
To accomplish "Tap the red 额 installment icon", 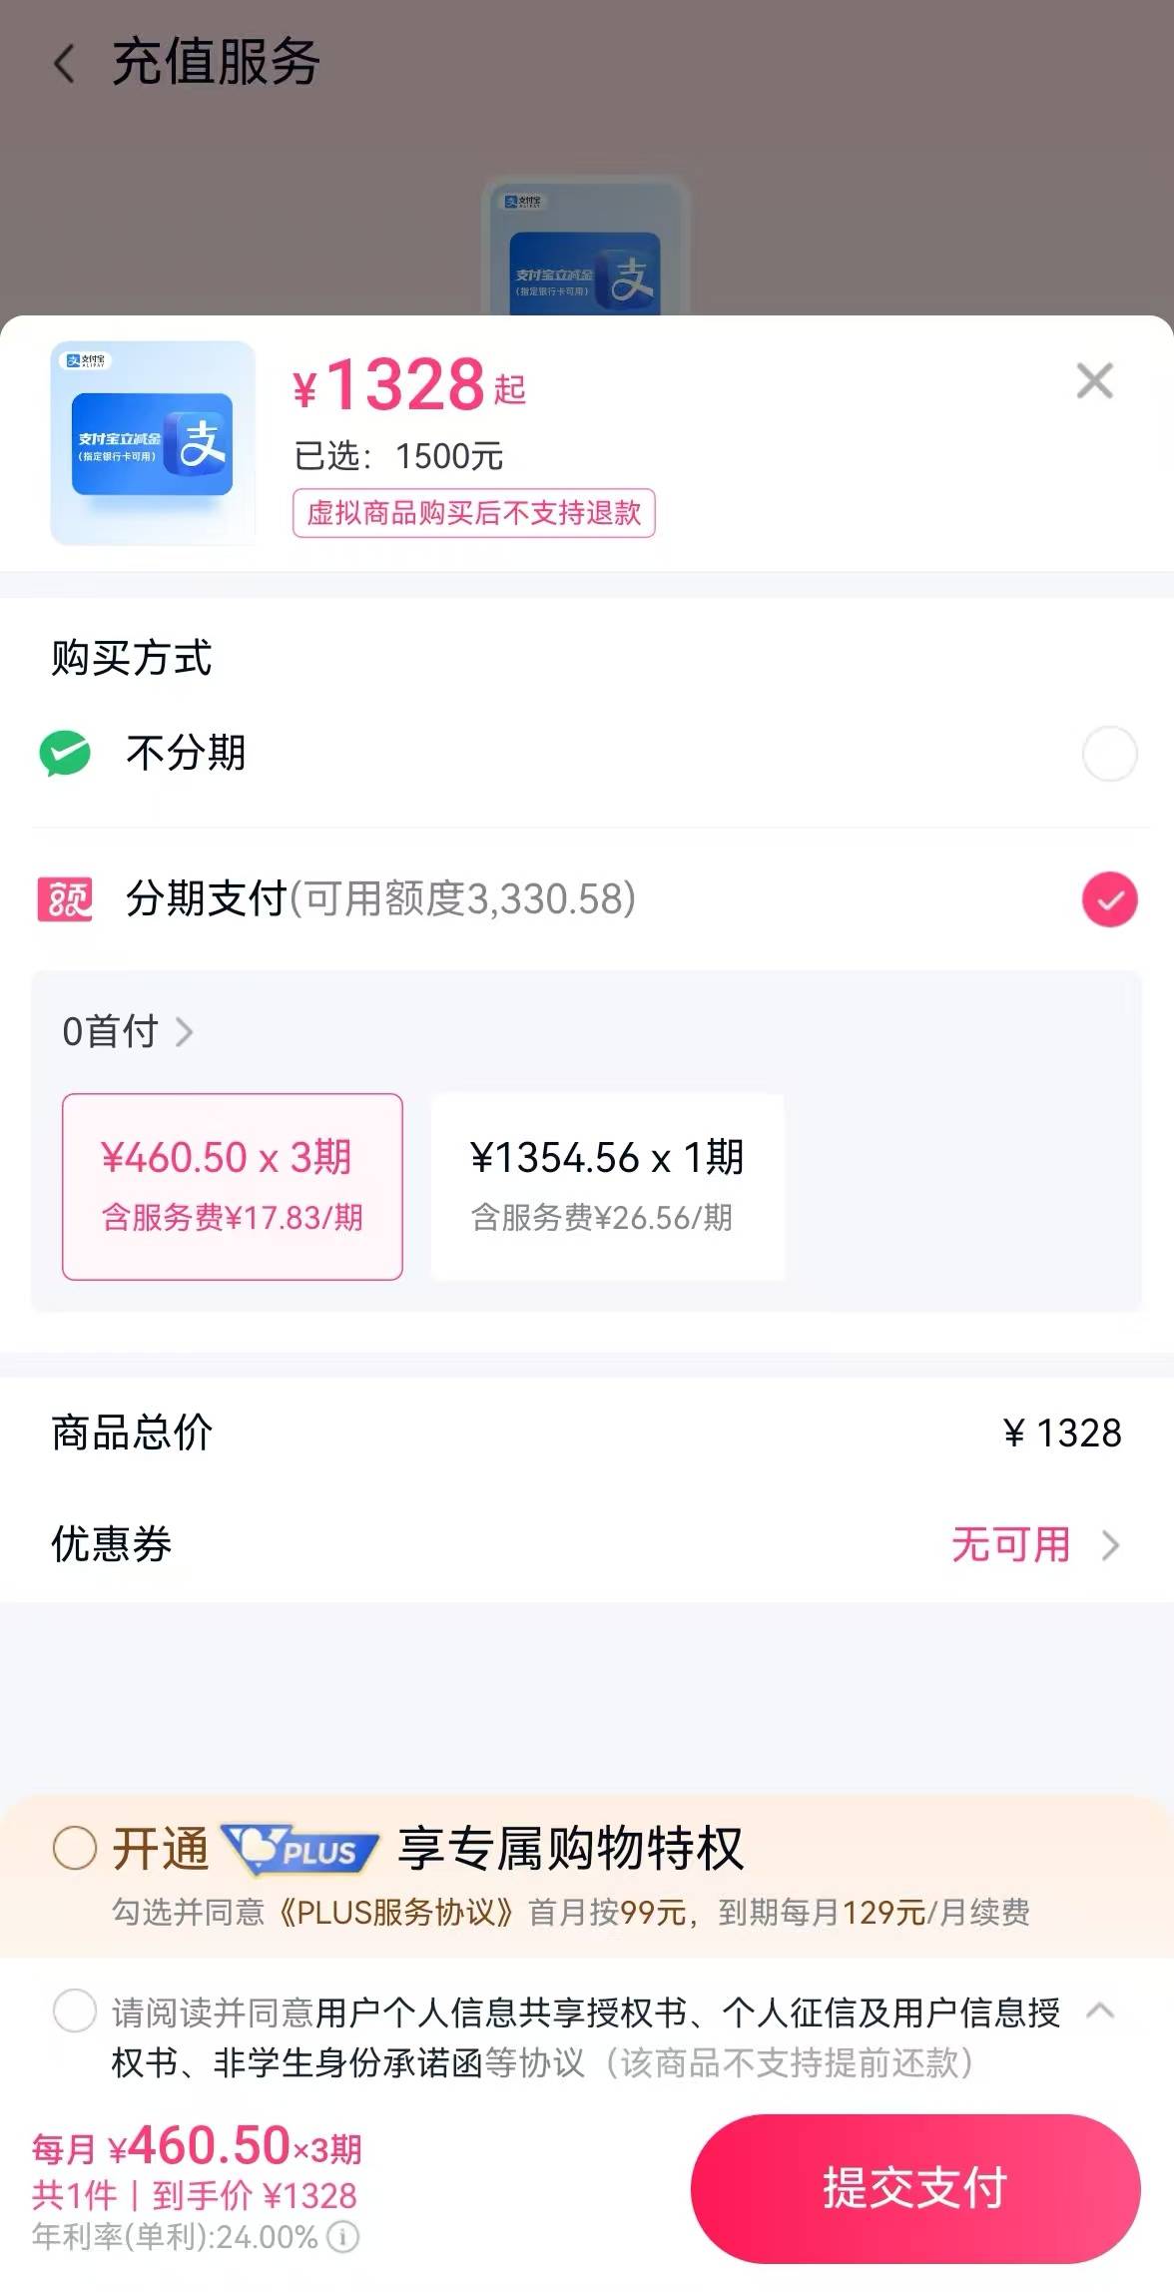I will coord(65,898).
